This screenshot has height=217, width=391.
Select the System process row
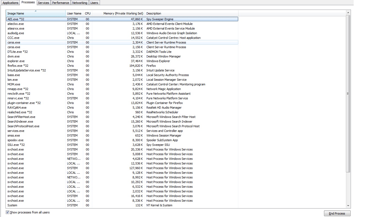[122, 205]
